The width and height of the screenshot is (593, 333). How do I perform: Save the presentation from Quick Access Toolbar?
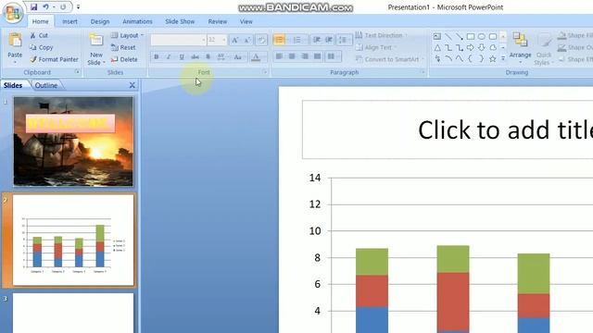pos(33,6)
